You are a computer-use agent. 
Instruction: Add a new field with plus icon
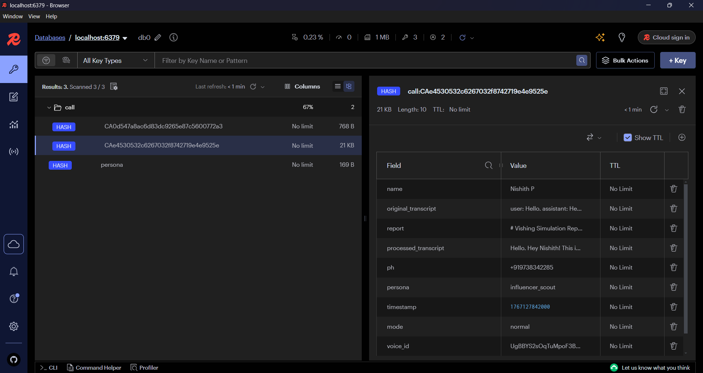pos(682,137)
